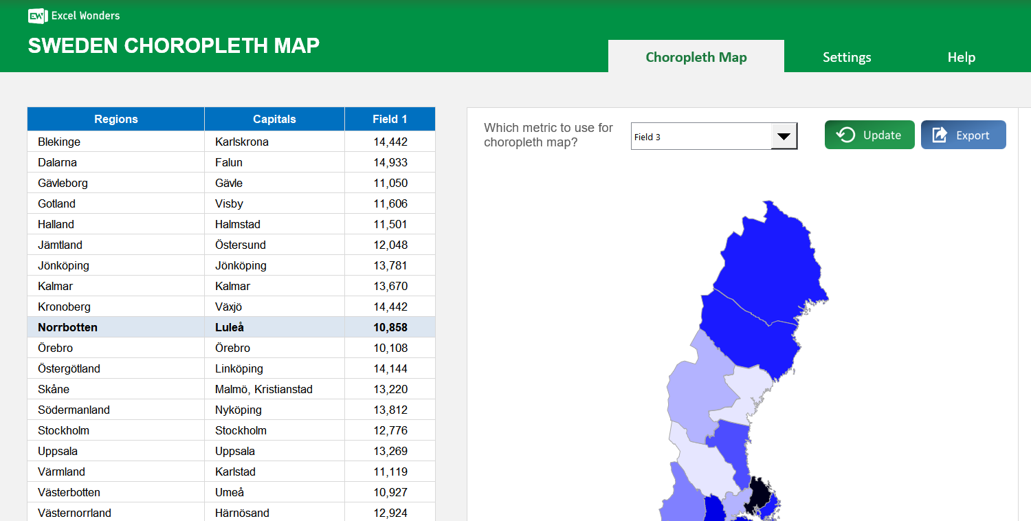Image resolution: width=1031 pixels, height=521 pixels.
Task: Select the Stockholm row in the table
Action: click(x=115, y=430)
